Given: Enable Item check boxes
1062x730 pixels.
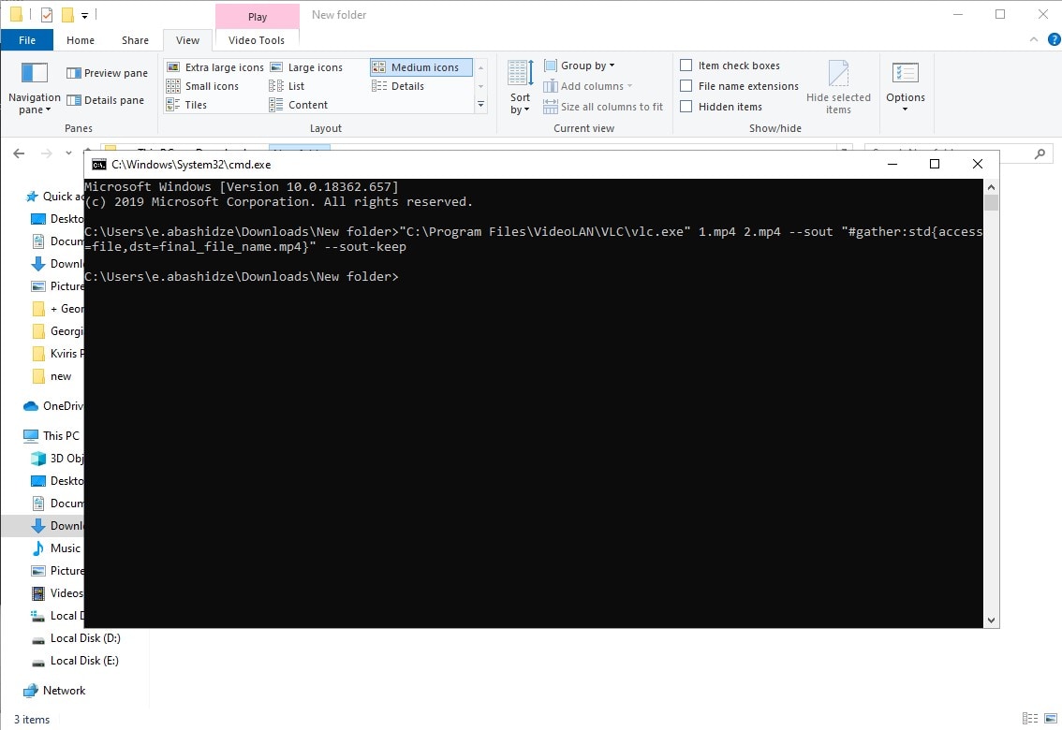Looking at the screenshot, I should pos(686,65).
